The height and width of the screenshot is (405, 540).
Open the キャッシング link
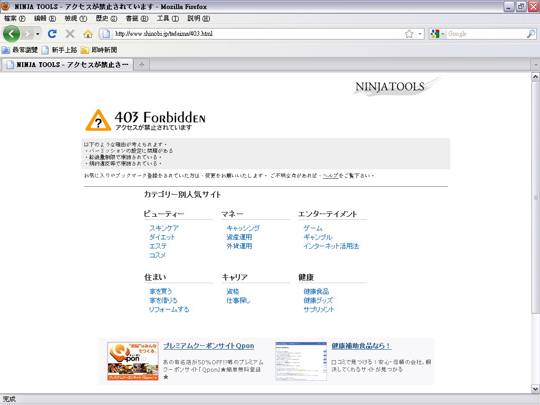point(243,228)
